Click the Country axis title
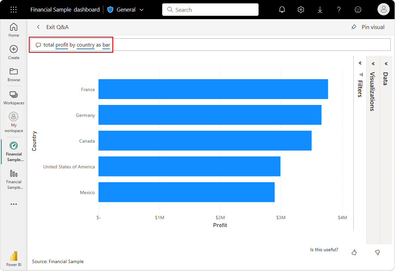Screen dimensions: 395x271 click(34, 141)
